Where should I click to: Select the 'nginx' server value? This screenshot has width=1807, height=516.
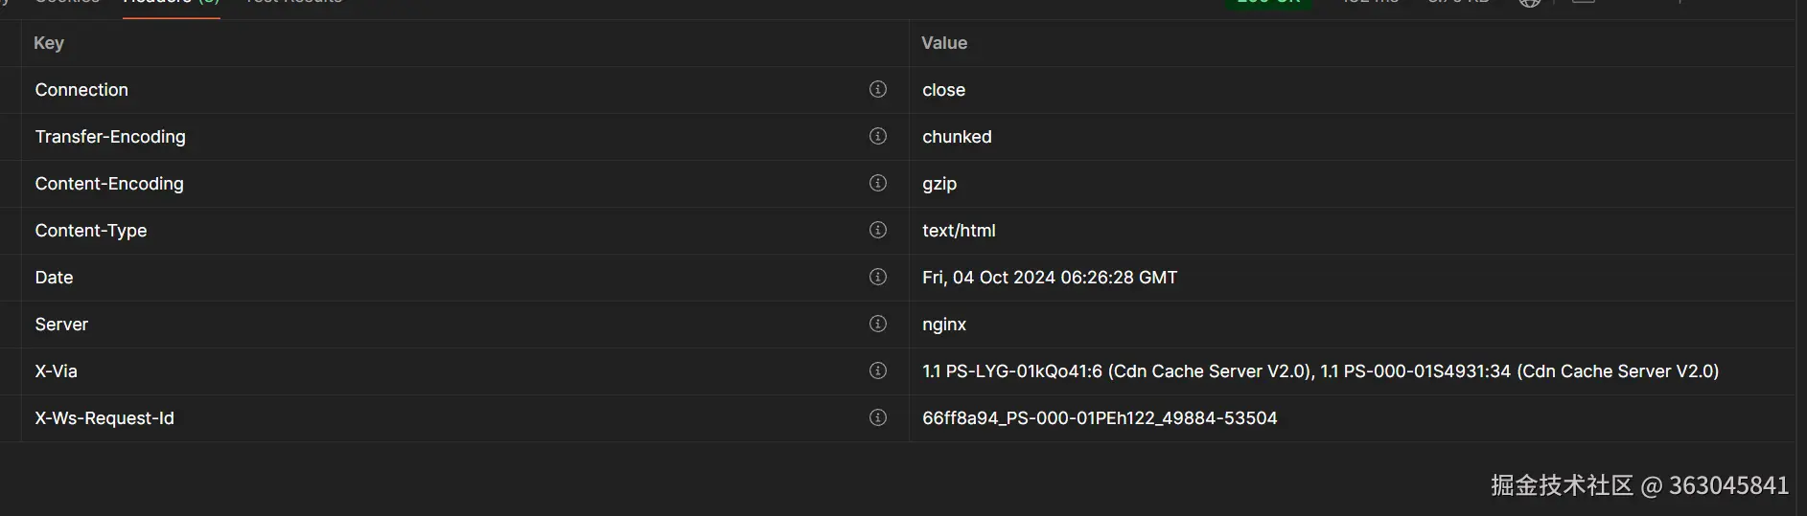pyautogui.click(x=944, y=325)
